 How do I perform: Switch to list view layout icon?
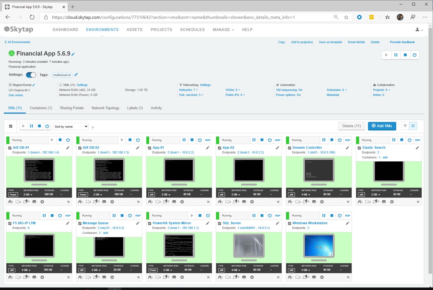coord(405,126)
